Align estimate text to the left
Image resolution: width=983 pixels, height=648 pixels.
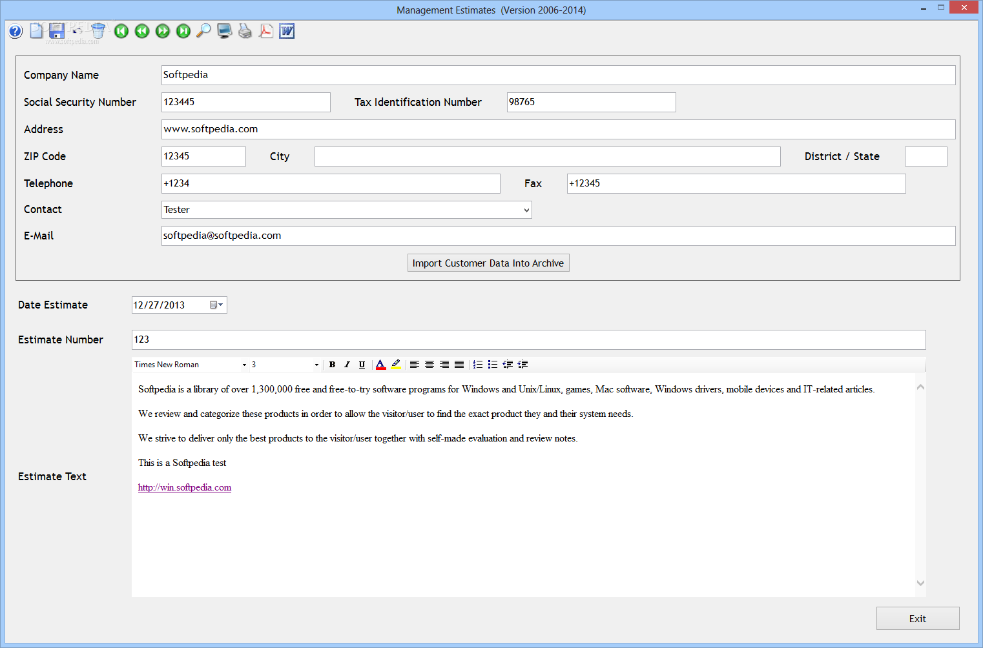point(415,365)
